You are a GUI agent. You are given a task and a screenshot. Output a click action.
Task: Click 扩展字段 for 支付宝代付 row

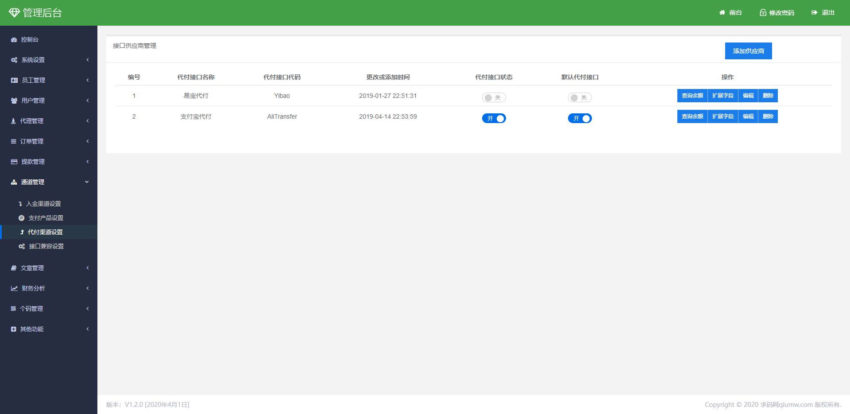click(723, 116)
